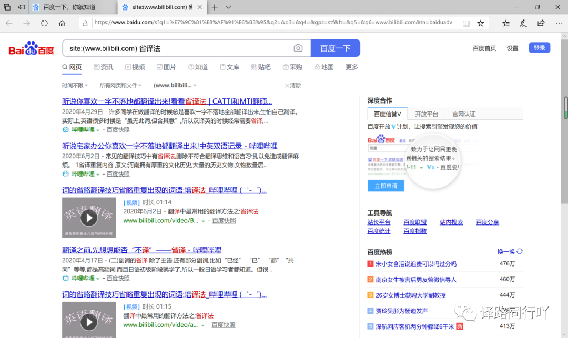This screenshot has height=338, width=568.
Task: Click the tabs you've set aside icon
Action: (7, 7)
